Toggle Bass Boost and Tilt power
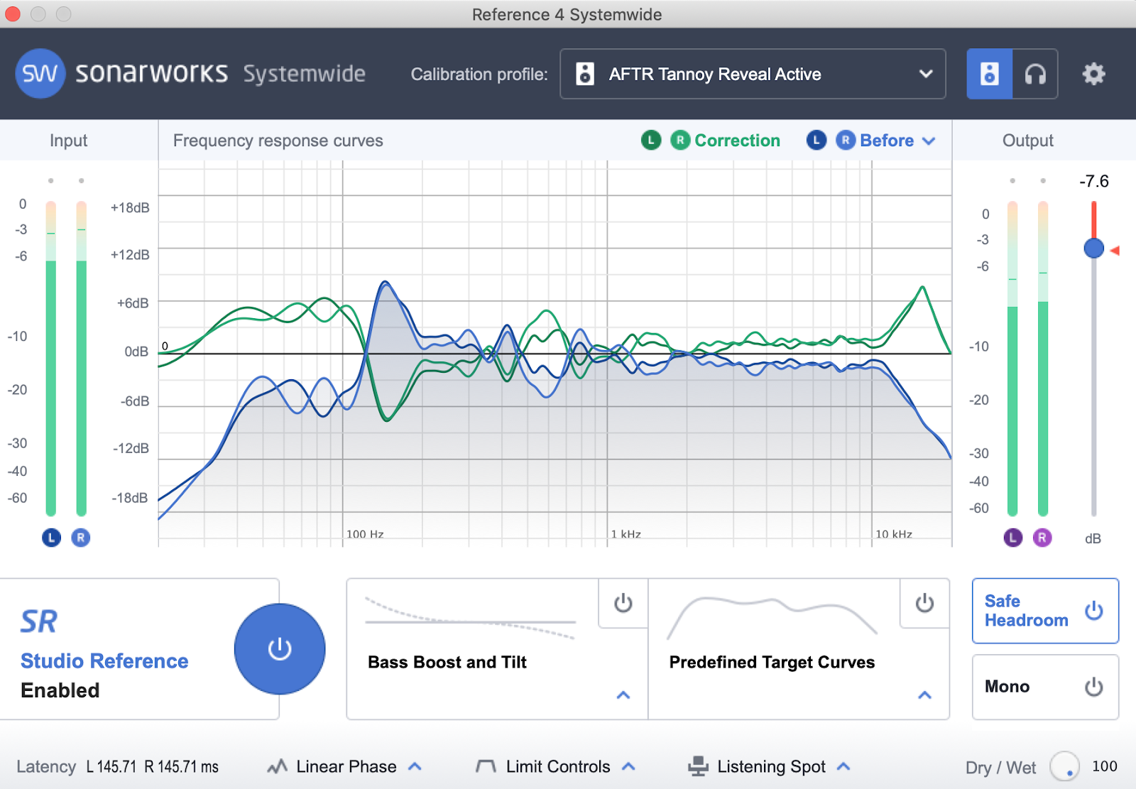1136x789 pixels. [623, 603]
